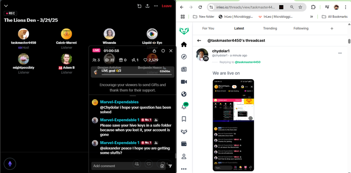351x173 pixels.
Task: Open the three-dot menu on chydolar1's post
Action: point(340,53)
